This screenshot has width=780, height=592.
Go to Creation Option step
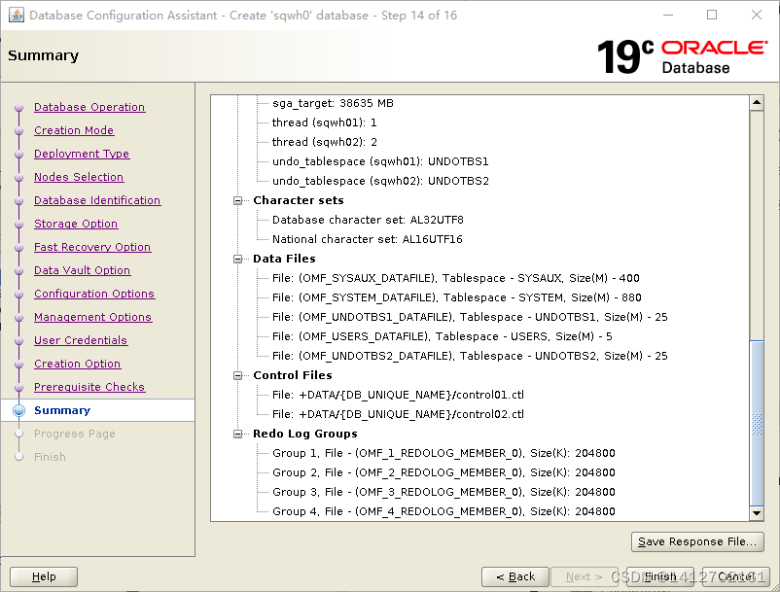[x=78, y=364]
